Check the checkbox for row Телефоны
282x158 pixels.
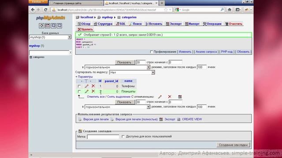coord(79,86)
